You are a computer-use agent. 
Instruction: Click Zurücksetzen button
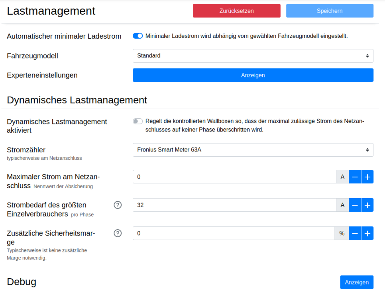pyautogui.click(x=236, y=11)
